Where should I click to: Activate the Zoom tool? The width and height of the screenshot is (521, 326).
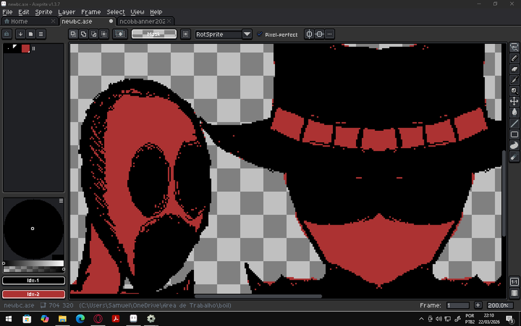(x=515, y=91)
